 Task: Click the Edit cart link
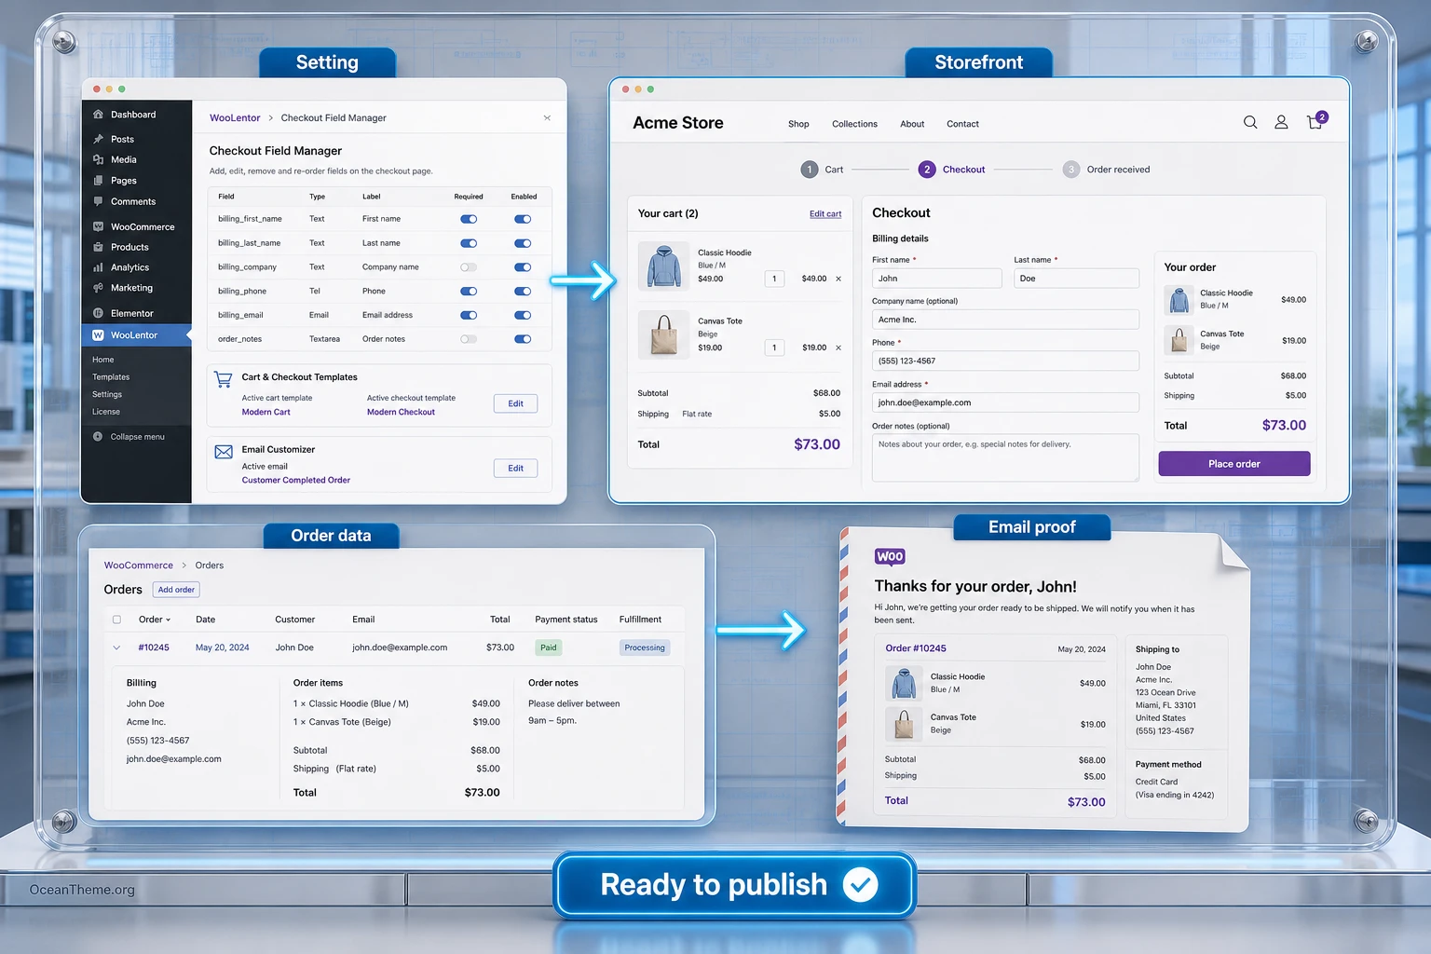coord(825,214)
